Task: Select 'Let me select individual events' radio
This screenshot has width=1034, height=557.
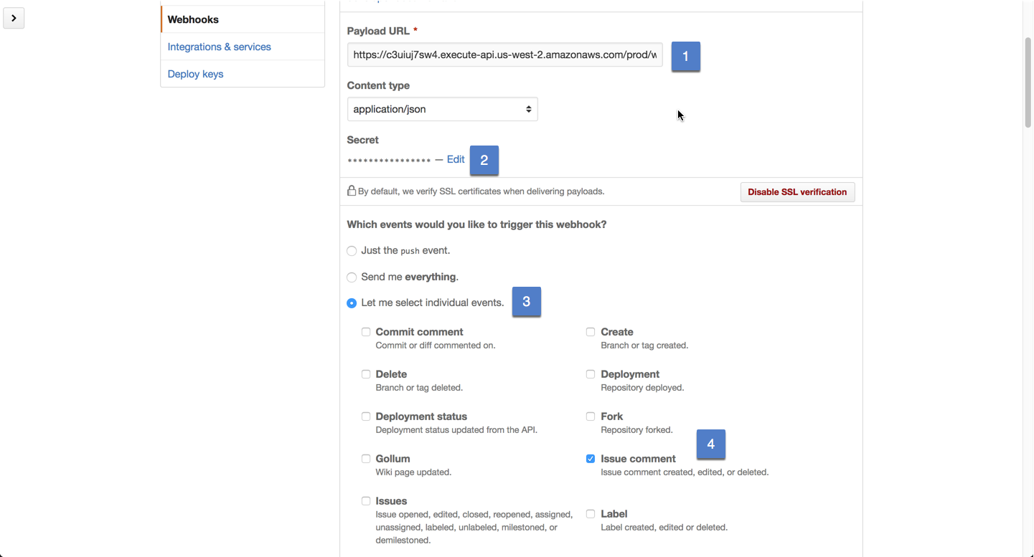Action: pyautogui.click(x=352, y=303)
